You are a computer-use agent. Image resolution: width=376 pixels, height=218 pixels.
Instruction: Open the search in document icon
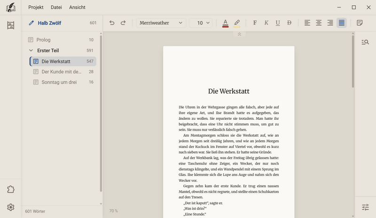(365, 42)
